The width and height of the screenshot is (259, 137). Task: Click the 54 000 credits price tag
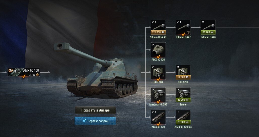[x=183, y=77]
